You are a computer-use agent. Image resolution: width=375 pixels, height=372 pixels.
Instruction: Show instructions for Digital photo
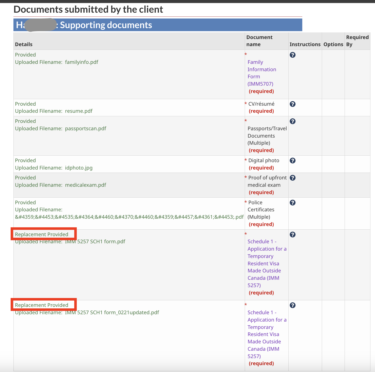click(292, 160)
